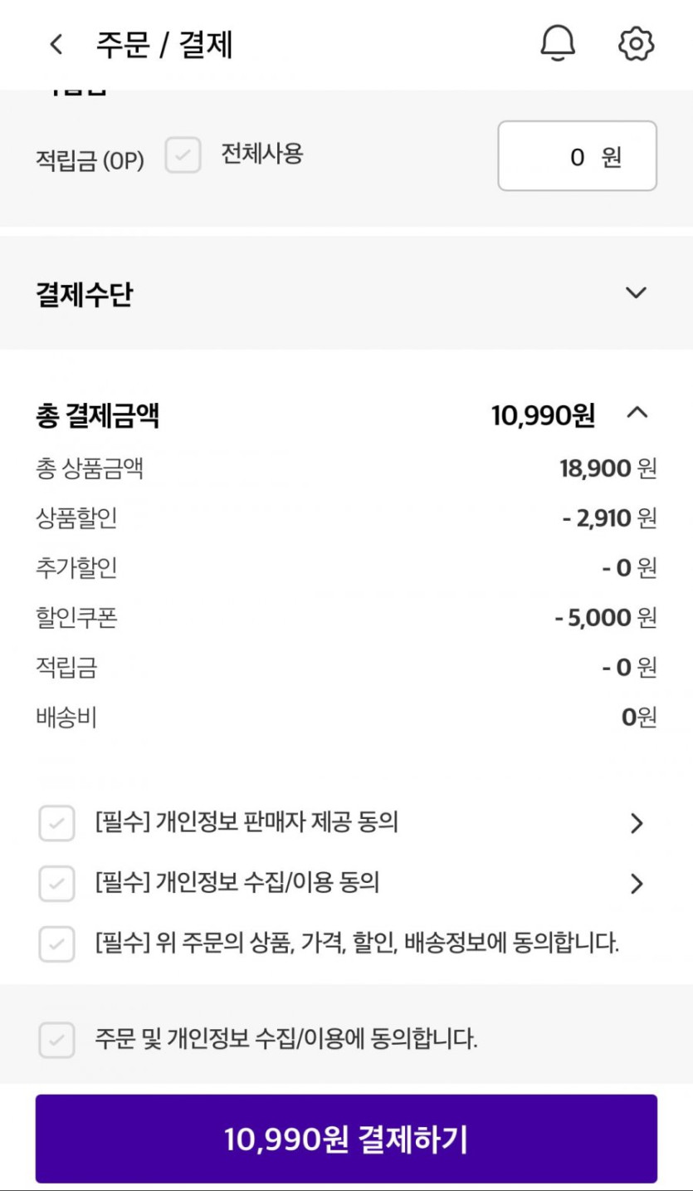Open the notifications bell
This screenshot has height=1191, width=693.
558,43
